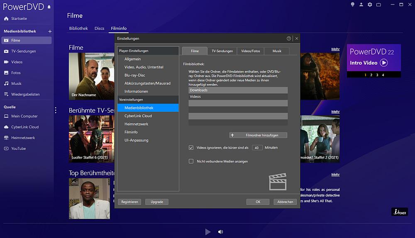This screenshot has width=415, height=238.
Task: Click Abbrechen to cancel
Action: (x=285, y=202)
